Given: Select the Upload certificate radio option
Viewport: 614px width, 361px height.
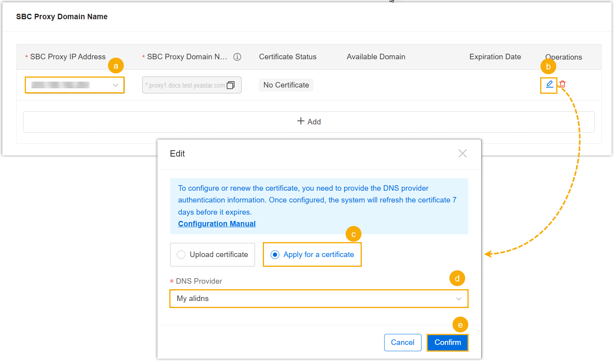Looking at the screenshot, I should coord(181,255).
